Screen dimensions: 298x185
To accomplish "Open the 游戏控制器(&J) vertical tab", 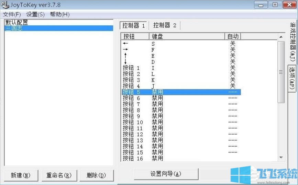I will pos(293,42).
